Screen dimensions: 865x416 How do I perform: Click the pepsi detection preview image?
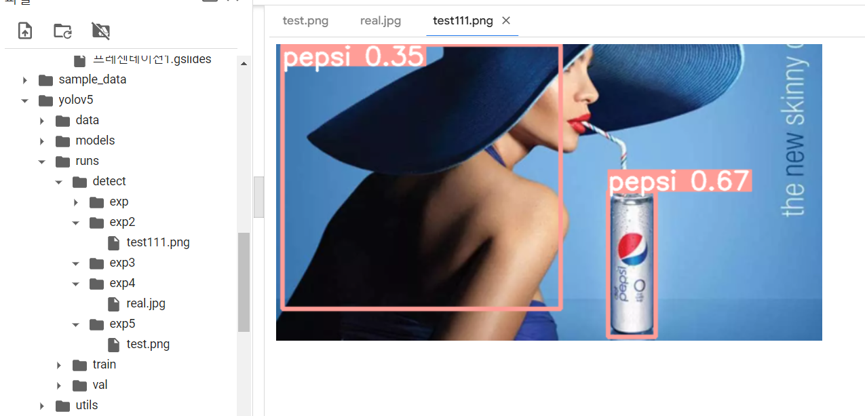549,192
